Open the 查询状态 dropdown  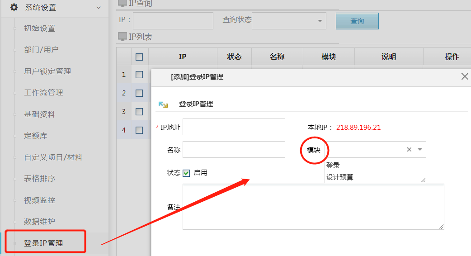click(289, 20)
